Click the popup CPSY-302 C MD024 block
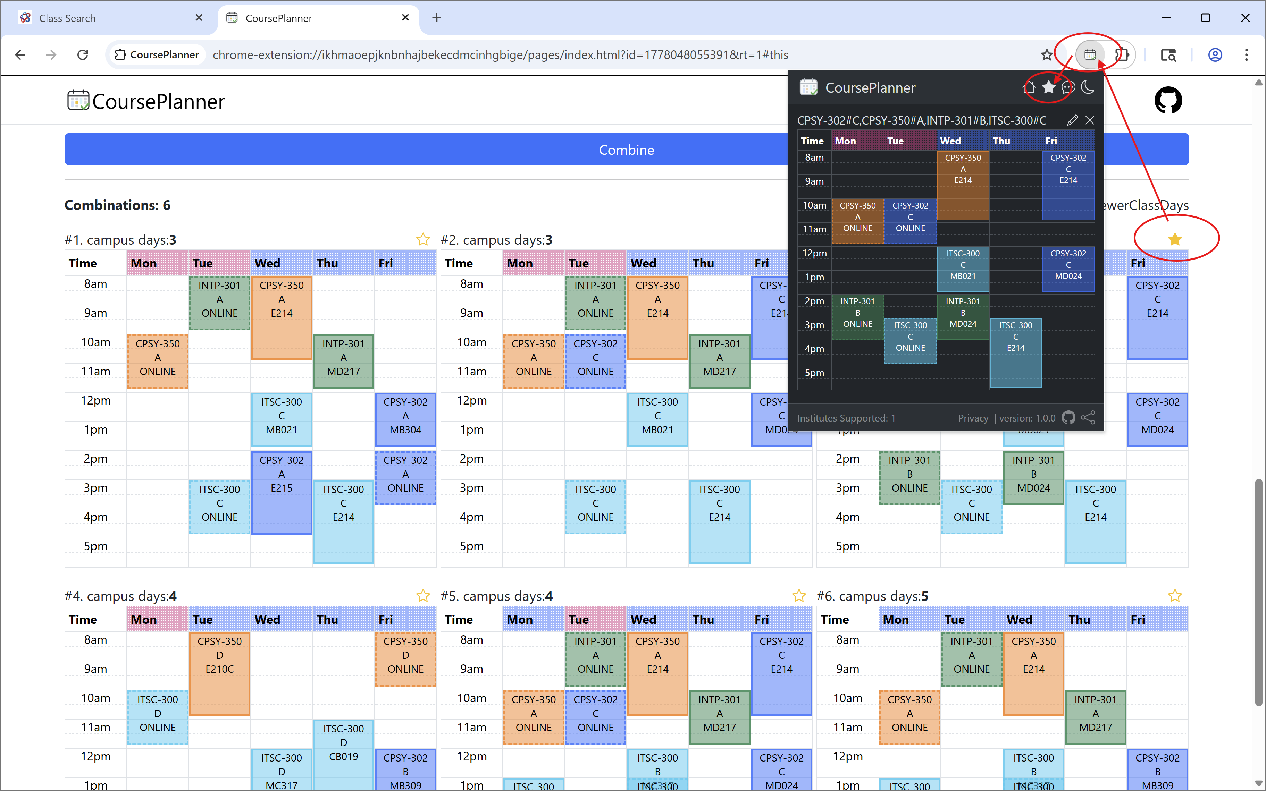Image resolution: width=1266 pixels, height=791 pixels. point(1068,269)
